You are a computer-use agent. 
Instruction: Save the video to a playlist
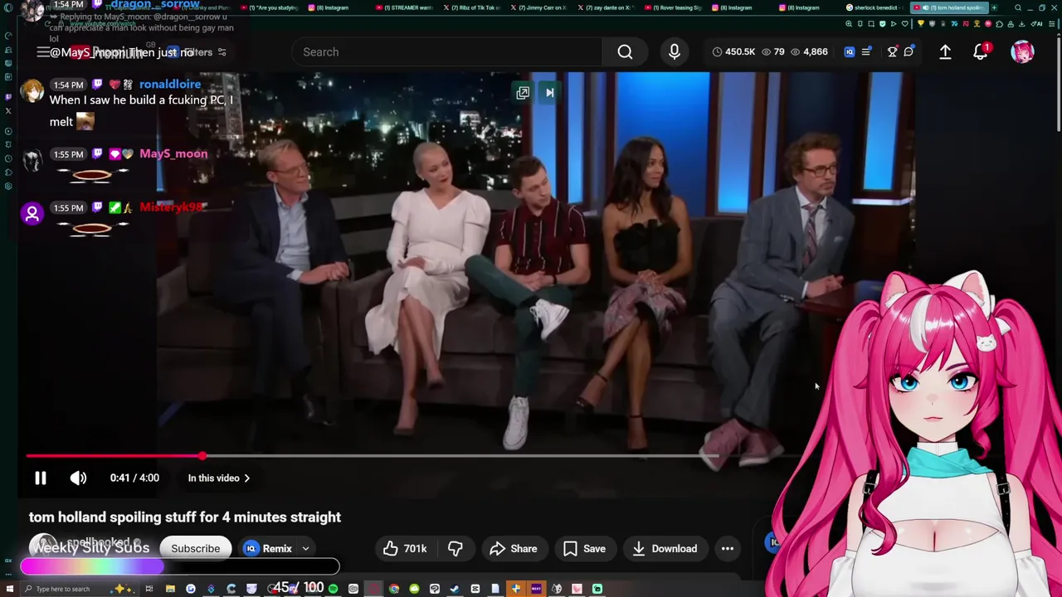[584, 549]
